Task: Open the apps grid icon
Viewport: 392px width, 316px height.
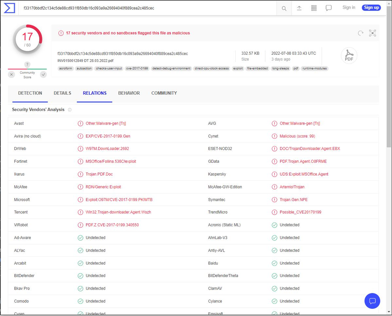Action: 314,8
